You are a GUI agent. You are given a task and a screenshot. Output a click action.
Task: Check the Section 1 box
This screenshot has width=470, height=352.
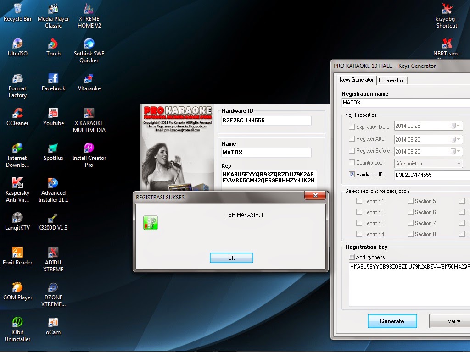(x=359, y=201)
